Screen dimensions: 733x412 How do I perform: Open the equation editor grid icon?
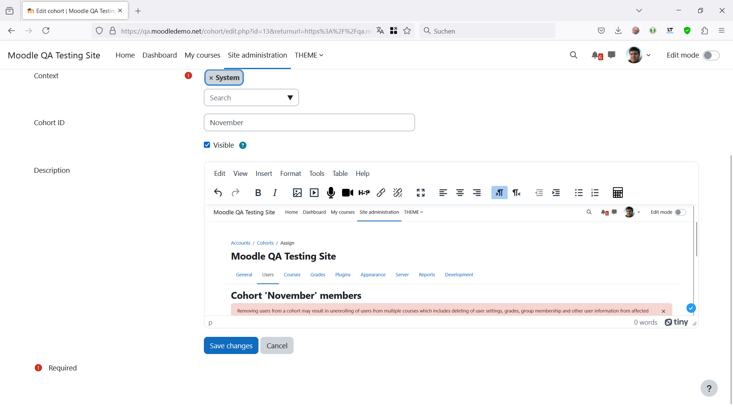pyautogui.click(x=618, y=193)
